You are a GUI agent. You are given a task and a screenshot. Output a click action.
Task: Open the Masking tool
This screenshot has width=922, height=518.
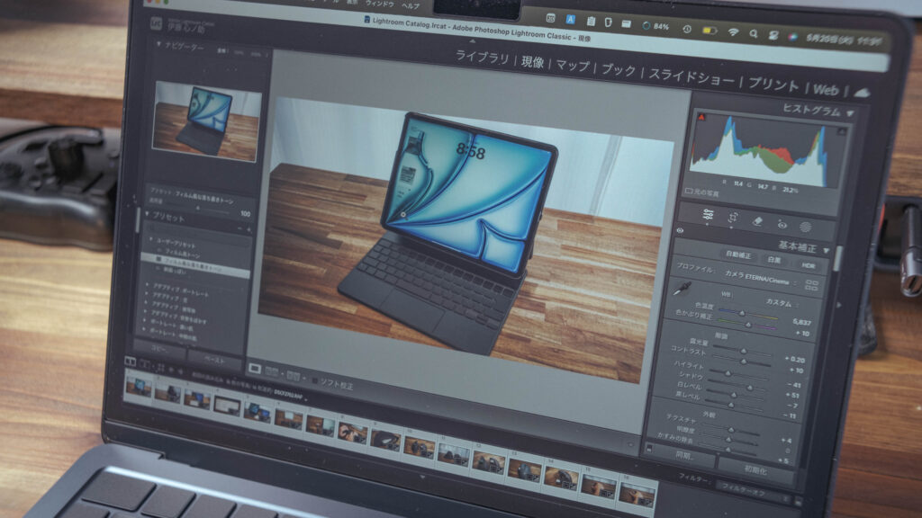tap(806, 228)
